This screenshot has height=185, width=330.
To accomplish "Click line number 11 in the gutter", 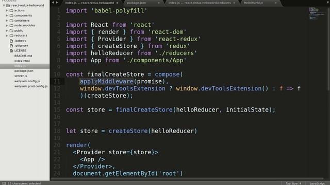I will click(x=57, y=81).
